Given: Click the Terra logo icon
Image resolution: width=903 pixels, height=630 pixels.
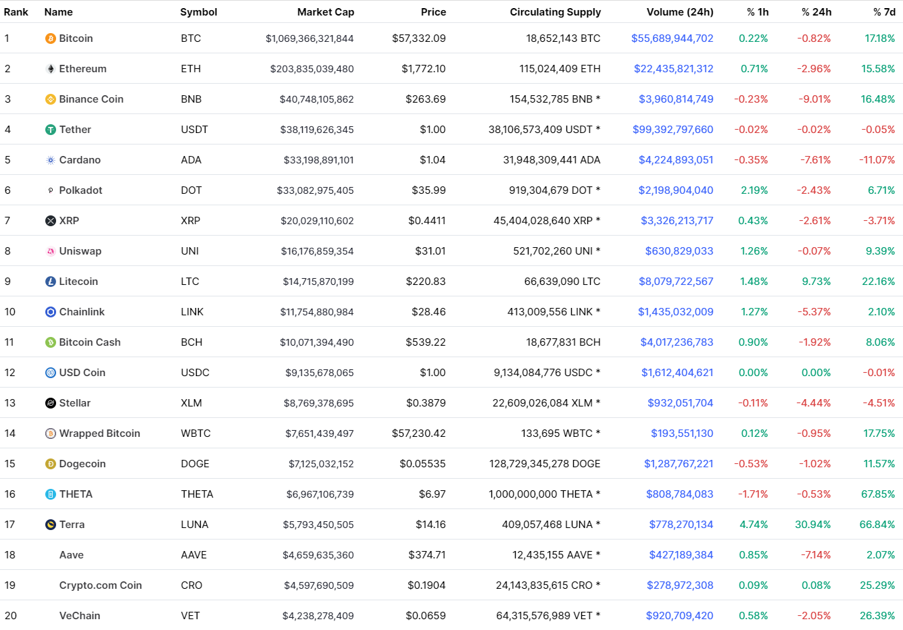Looking at the screenshot, I should (51, 525).
